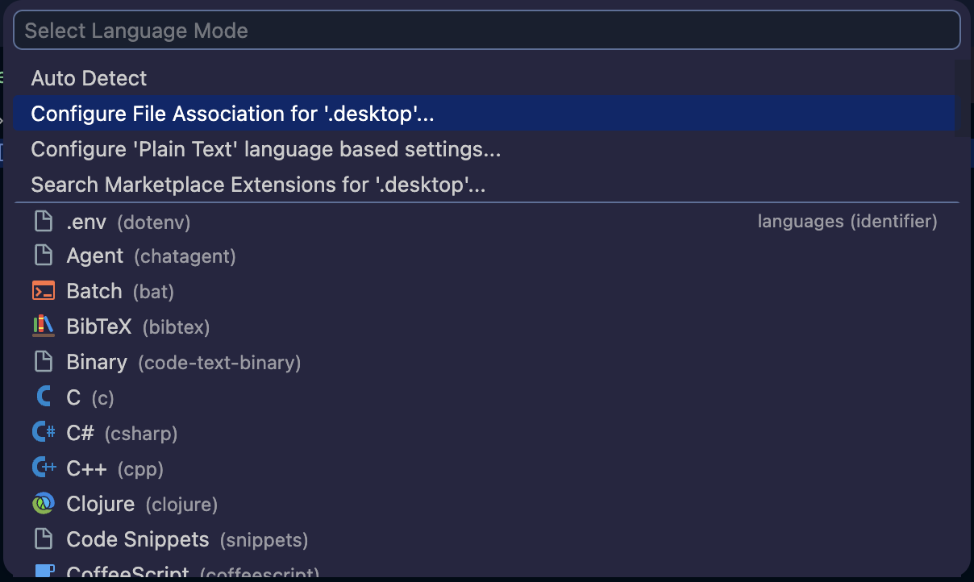Click the Select Language Mode search field
Screen dimensions: 974x582
(486, 31)
